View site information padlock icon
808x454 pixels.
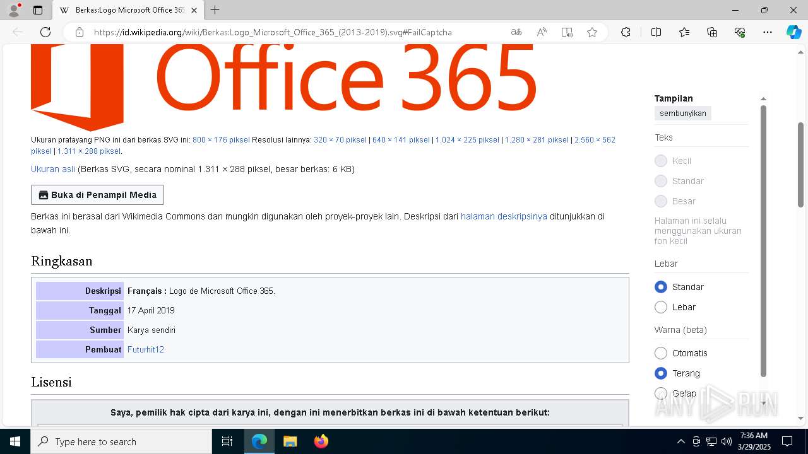(80, 32)
